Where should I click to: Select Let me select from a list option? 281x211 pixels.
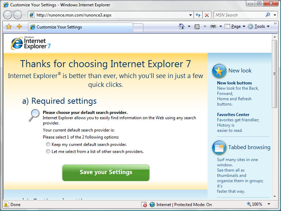[x=48, y=151]
